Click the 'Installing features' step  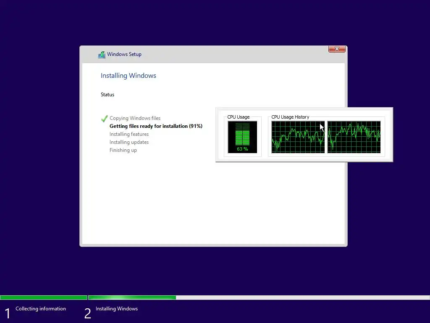point(129,134)
